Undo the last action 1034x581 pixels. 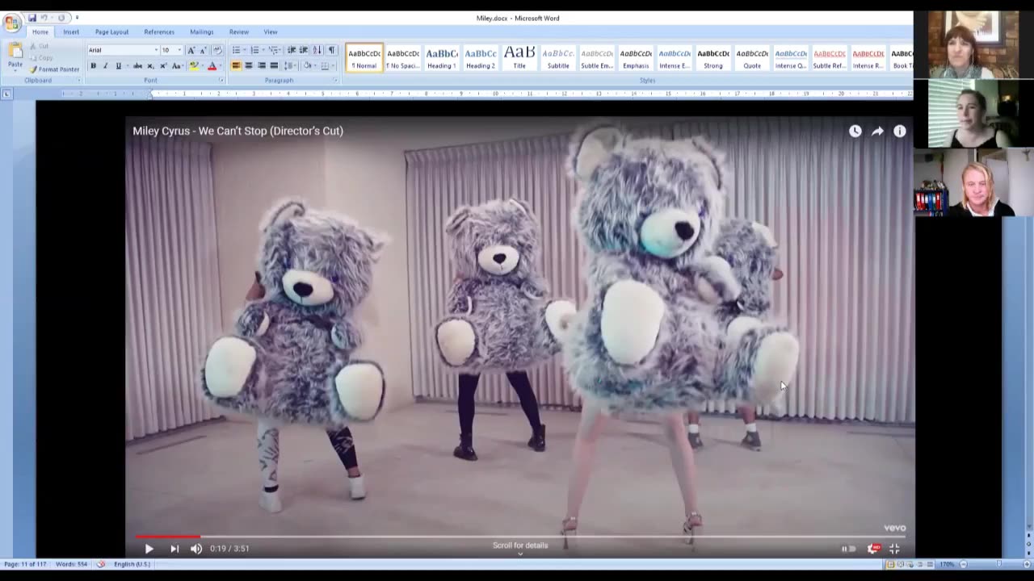click(44, 18)
